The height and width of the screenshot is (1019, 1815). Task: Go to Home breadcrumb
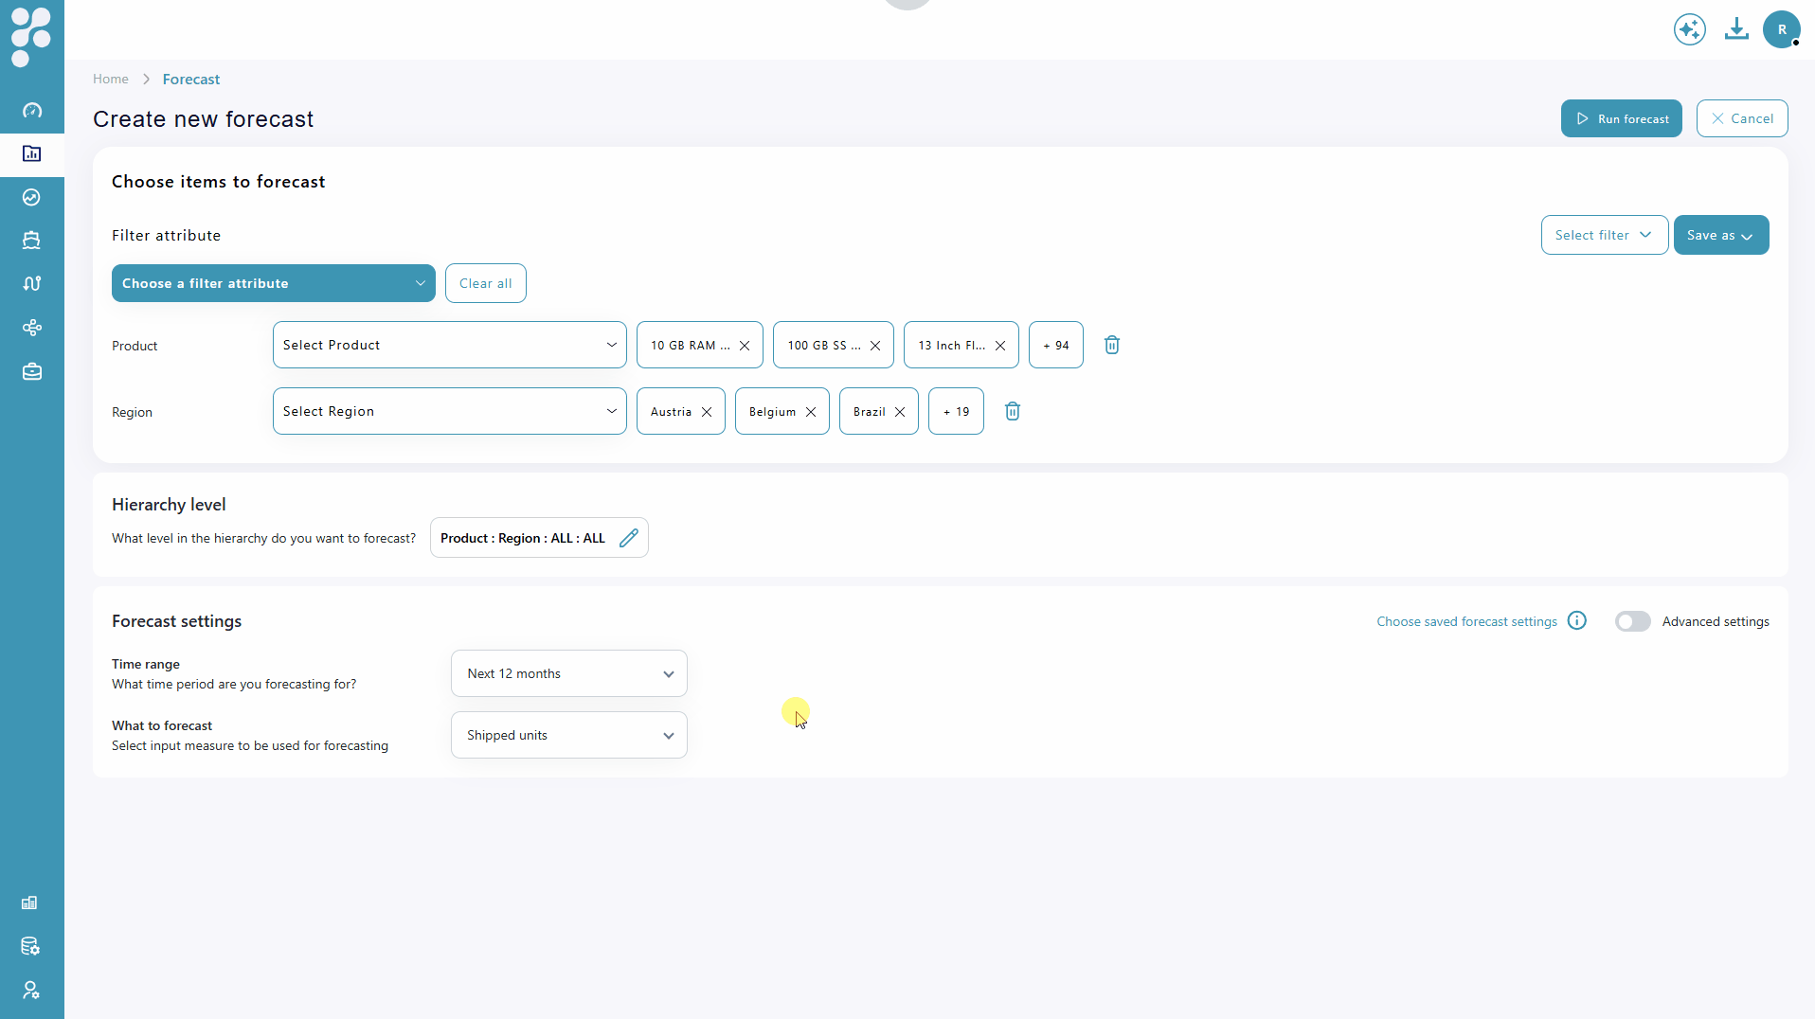pos(111,79)
